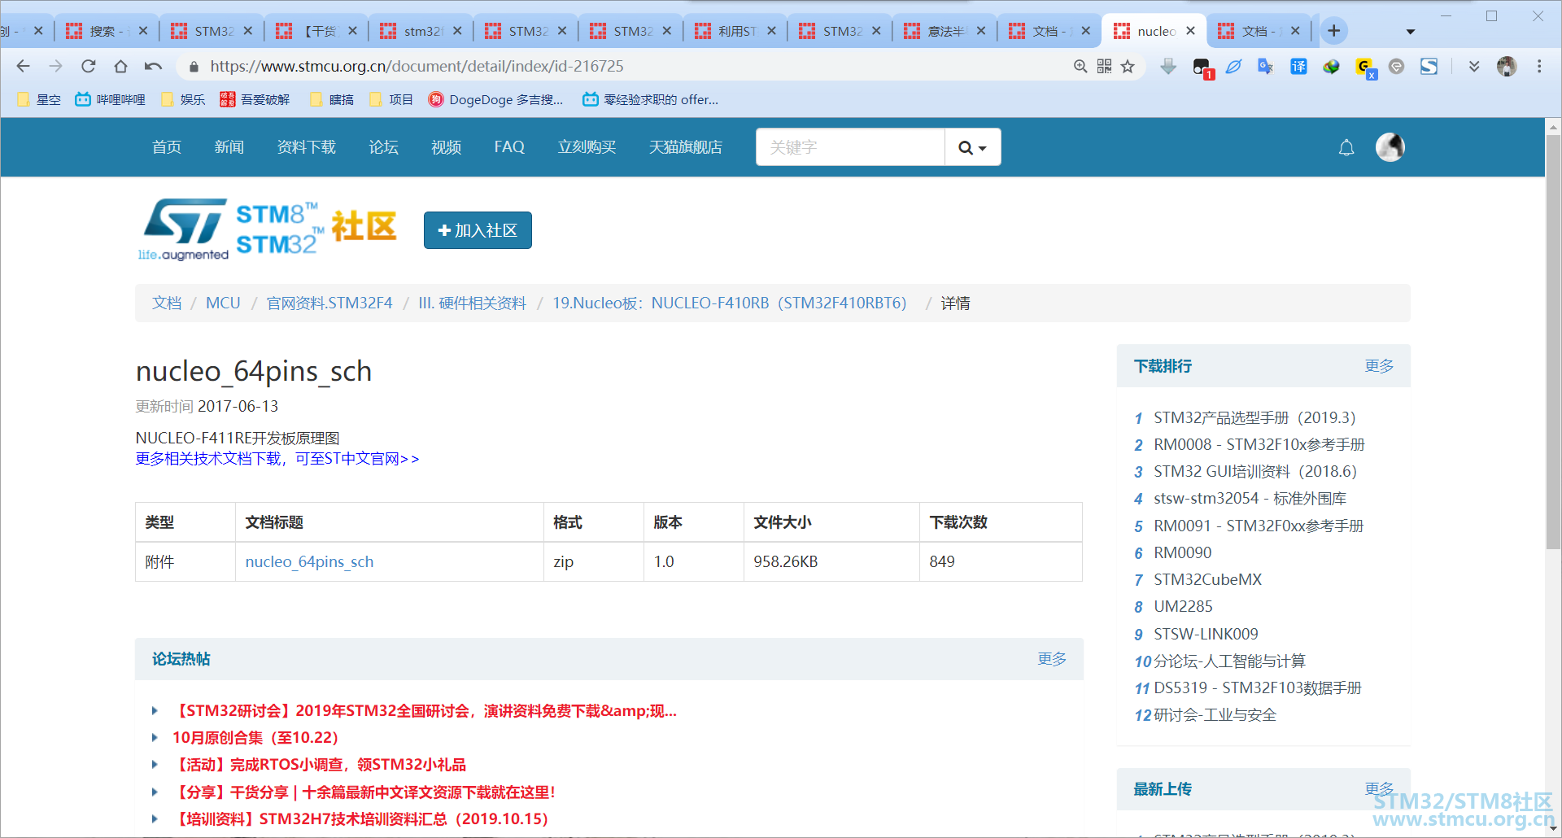Open the browser home page icon
Viewport: 1562px width, 838px height.
click(120, 66)
